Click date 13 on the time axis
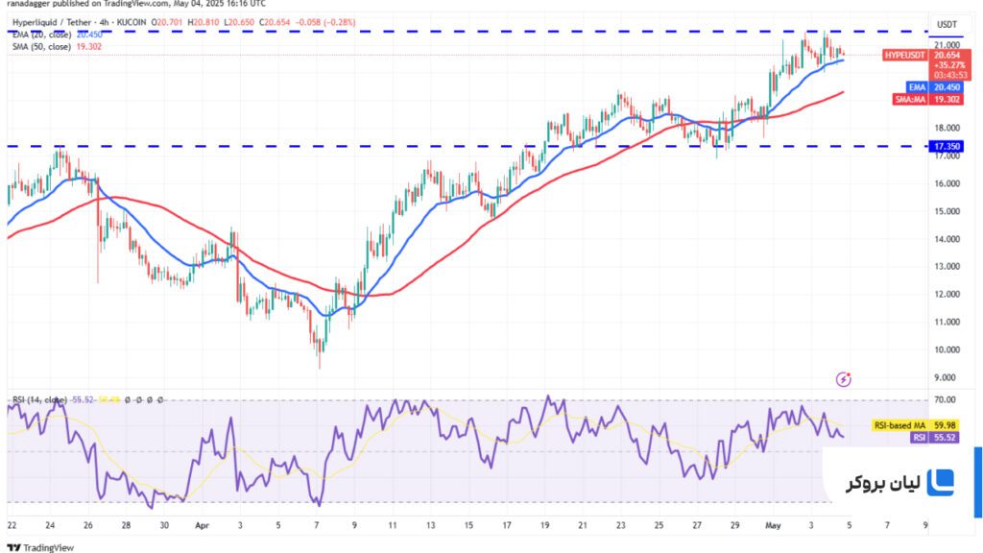 [431, 525]
